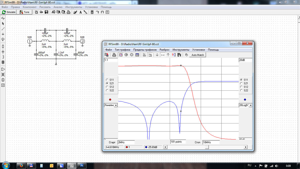Open the 'Тип графика' menu in the graph window
Viewport: 300px width, 169px height.
click(122, 50)
